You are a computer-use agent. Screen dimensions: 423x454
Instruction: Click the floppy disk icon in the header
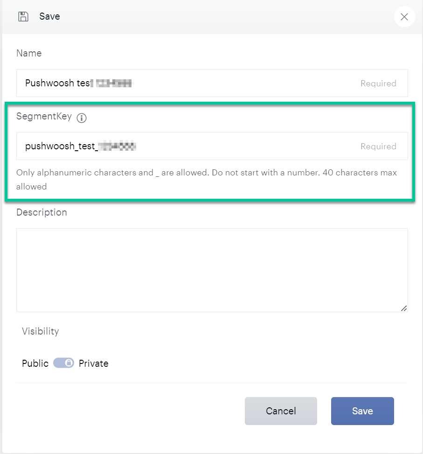coord(23,17)
